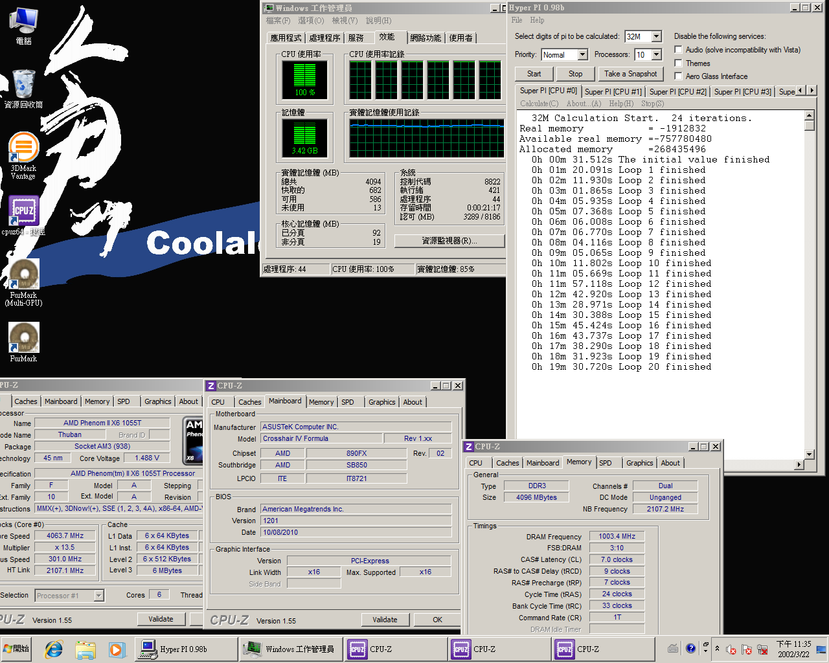Click Take a Snapshot button
Screen dimensions: 829x663
coord(630,74)
